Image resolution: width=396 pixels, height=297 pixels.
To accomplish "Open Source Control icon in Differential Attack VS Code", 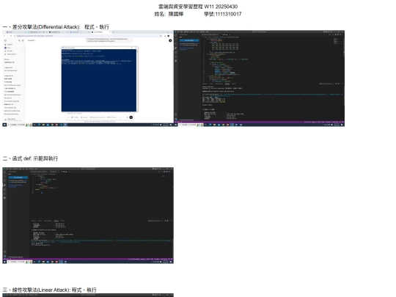I will coord(176,44).
